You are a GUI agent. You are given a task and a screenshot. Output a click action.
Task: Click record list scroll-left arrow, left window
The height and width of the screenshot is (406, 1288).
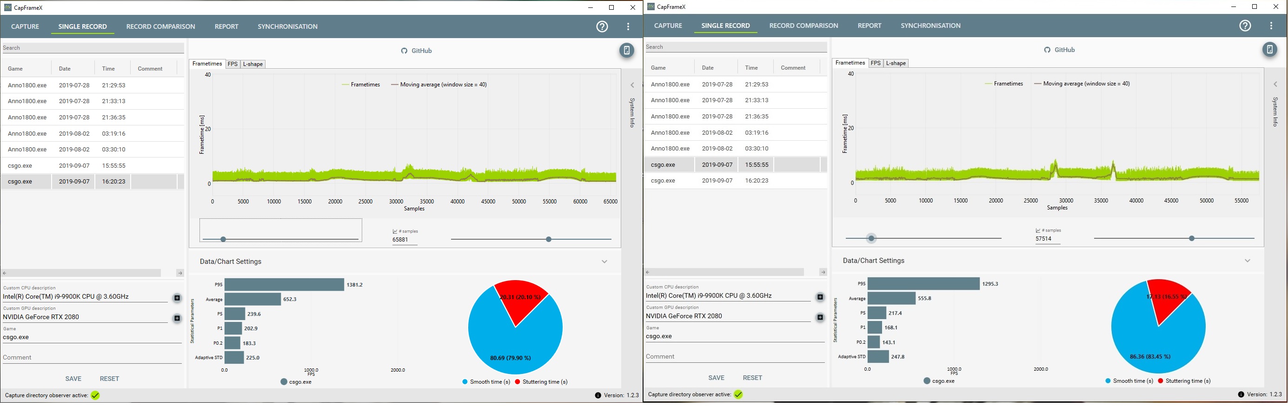pos(5,273)
